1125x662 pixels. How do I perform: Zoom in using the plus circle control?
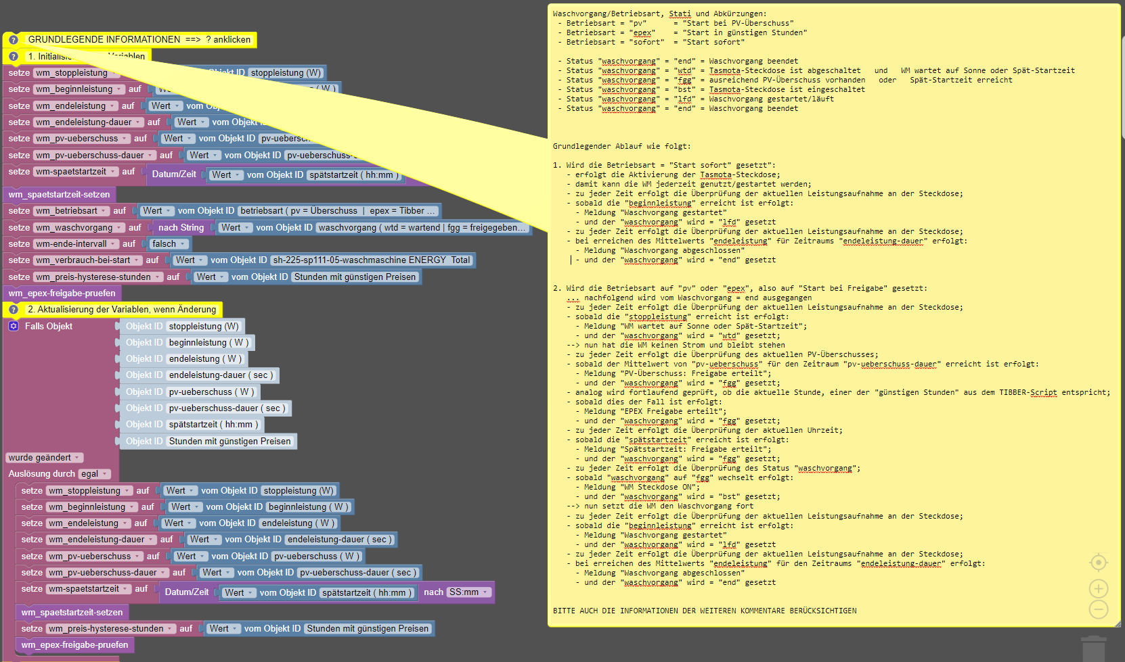point(1099,588)
